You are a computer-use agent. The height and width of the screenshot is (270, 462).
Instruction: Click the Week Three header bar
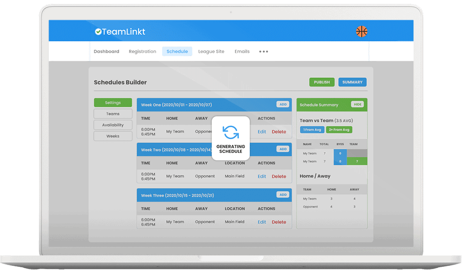pos(214,195)
